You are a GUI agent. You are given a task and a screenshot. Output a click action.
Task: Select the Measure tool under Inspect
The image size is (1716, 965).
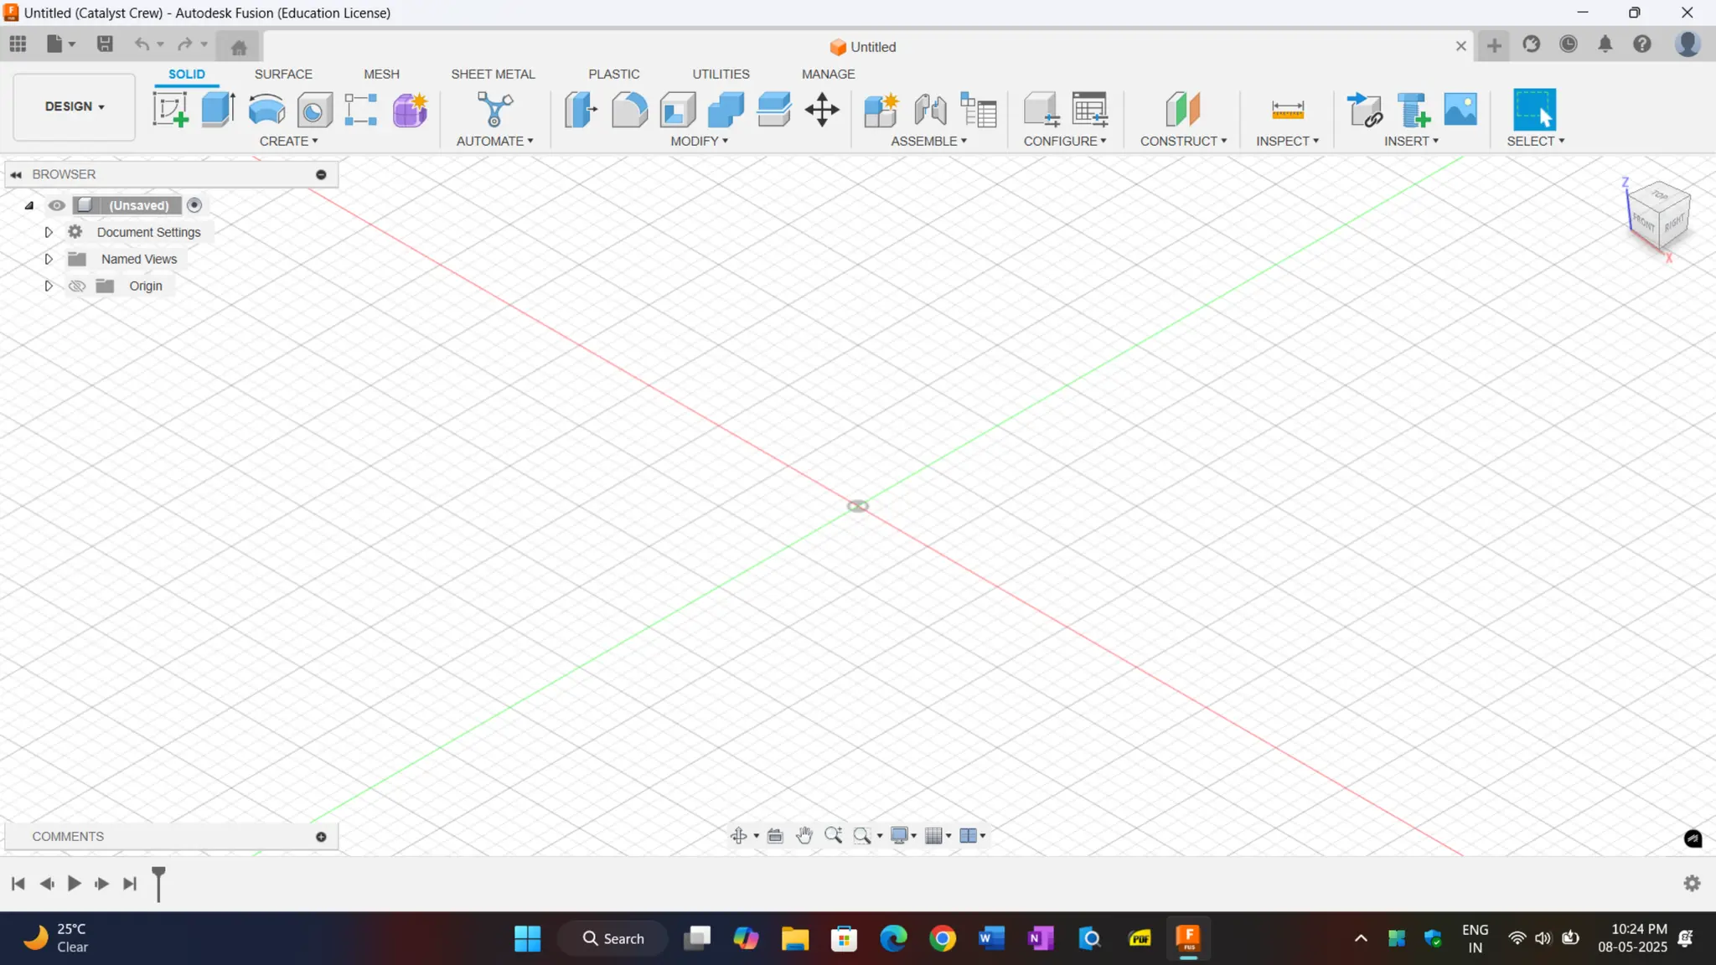[x=1287, y=110]
